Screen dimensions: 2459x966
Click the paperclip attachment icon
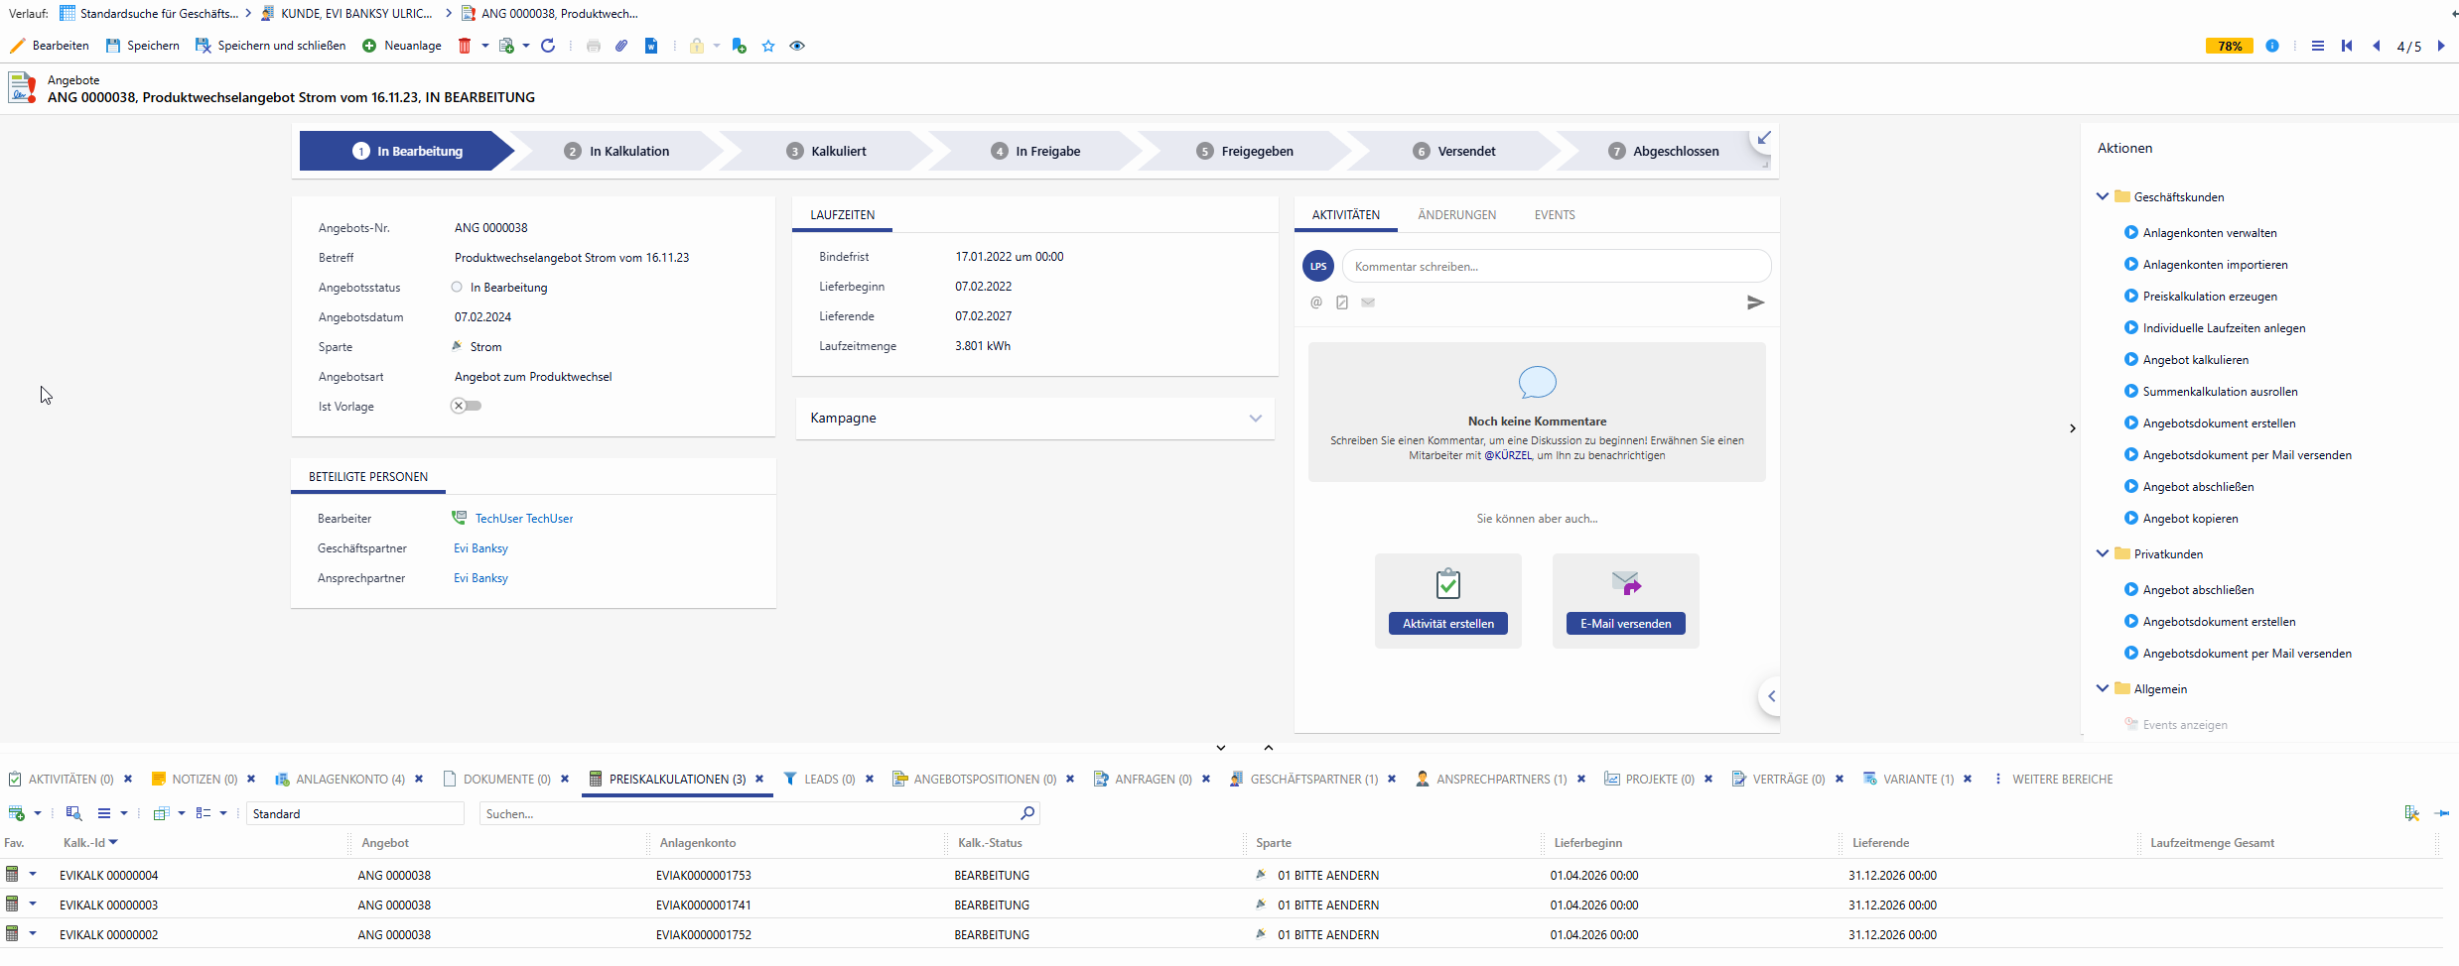[621, 46]
